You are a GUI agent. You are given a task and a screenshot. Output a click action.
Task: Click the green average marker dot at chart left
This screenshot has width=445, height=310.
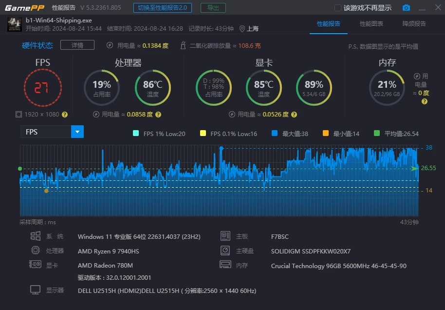click(x=20, y=169)
